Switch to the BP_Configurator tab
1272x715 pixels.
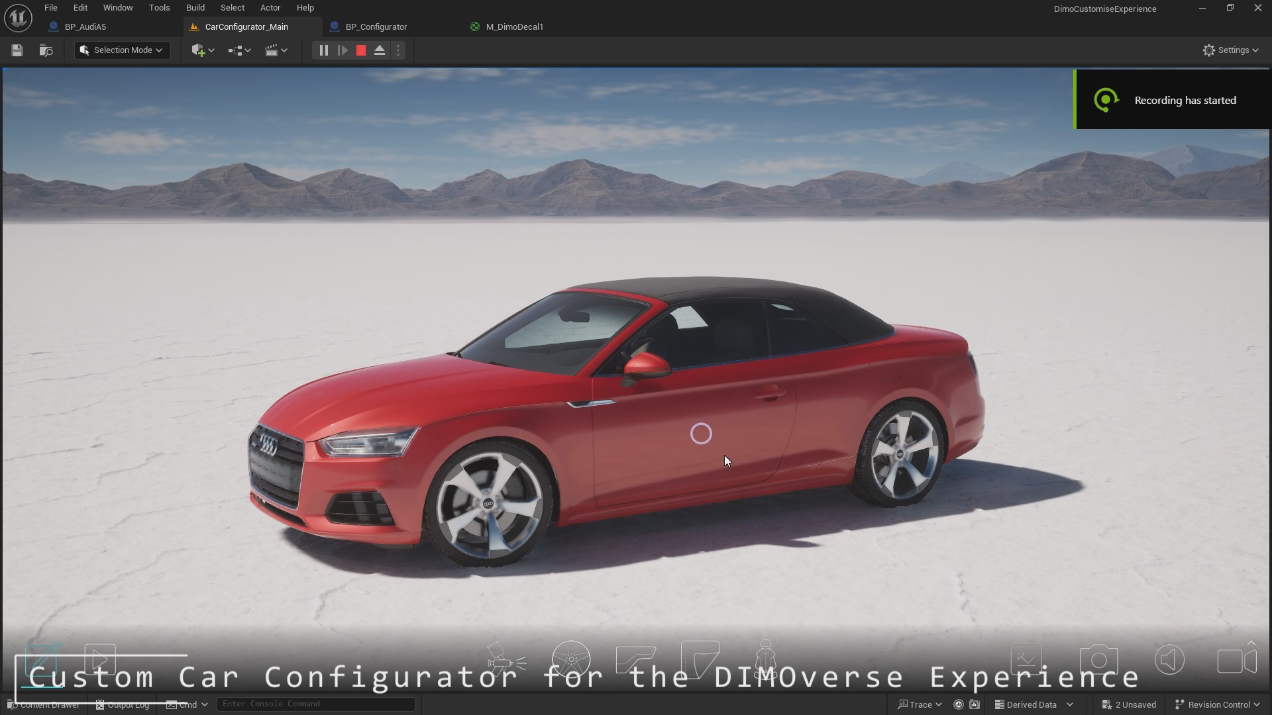coord(376,27)
